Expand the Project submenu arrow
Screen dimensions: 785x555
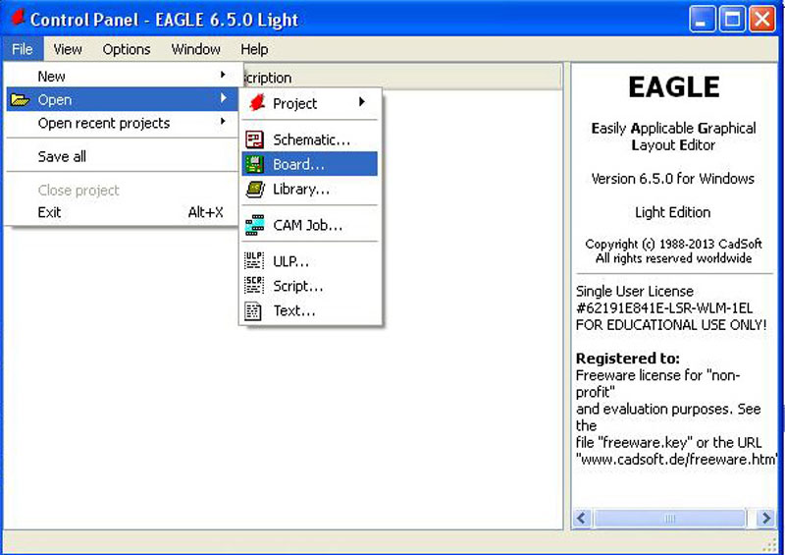(362, 102)
